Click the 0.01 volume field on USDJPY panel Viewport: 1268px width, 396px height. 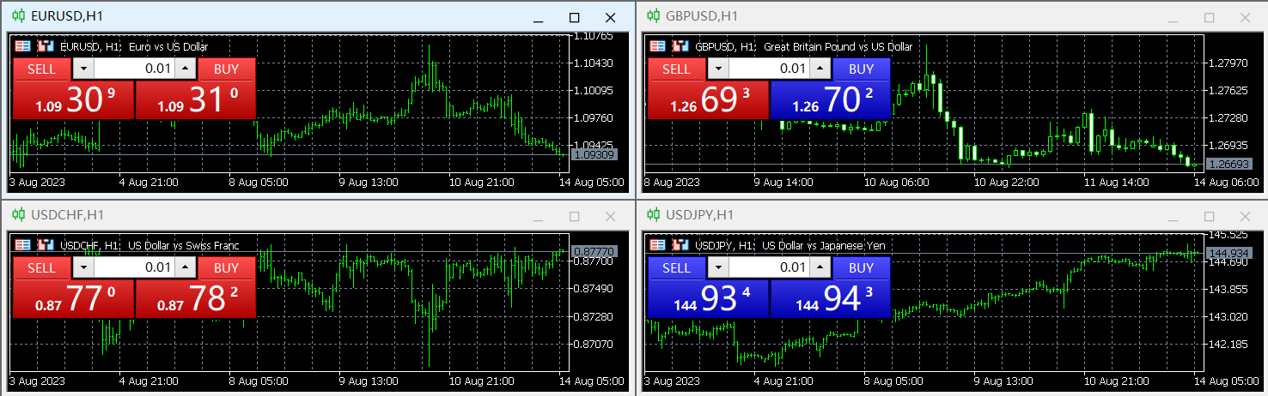pos(769,268)
